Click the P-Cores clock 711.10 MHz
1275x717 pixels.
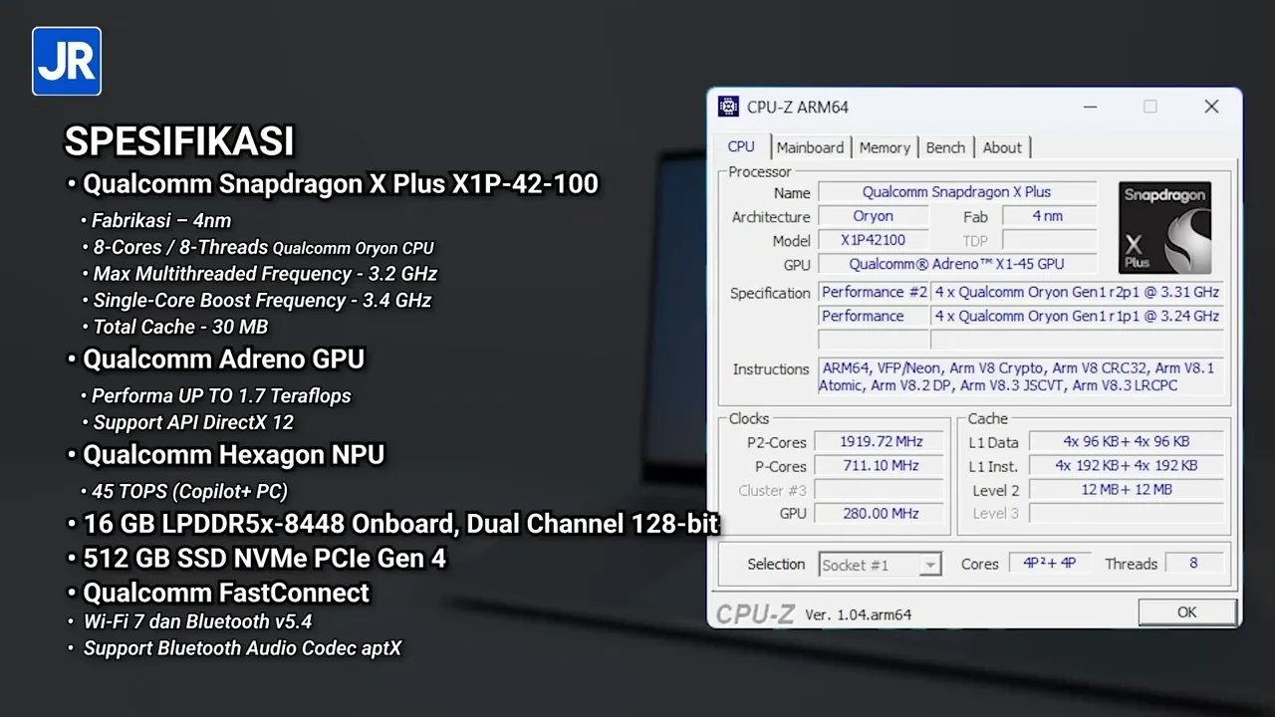click(879, 465)
